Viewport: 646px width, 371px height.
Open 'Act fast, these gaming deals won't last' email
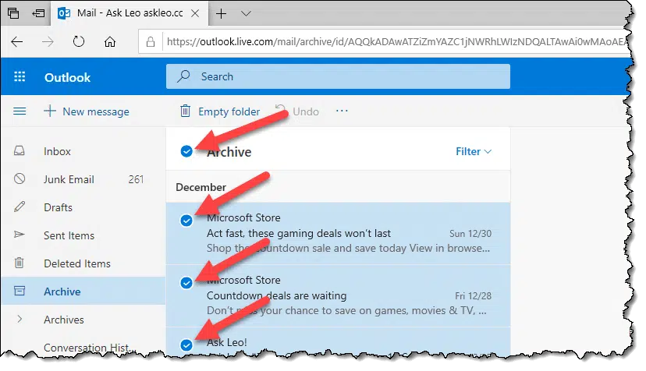click(338, 234)
